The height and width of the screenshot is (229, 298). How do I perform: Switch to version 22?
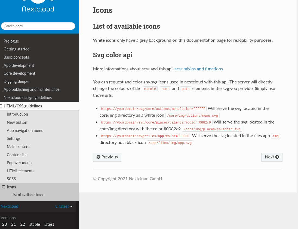coord(23,224)
